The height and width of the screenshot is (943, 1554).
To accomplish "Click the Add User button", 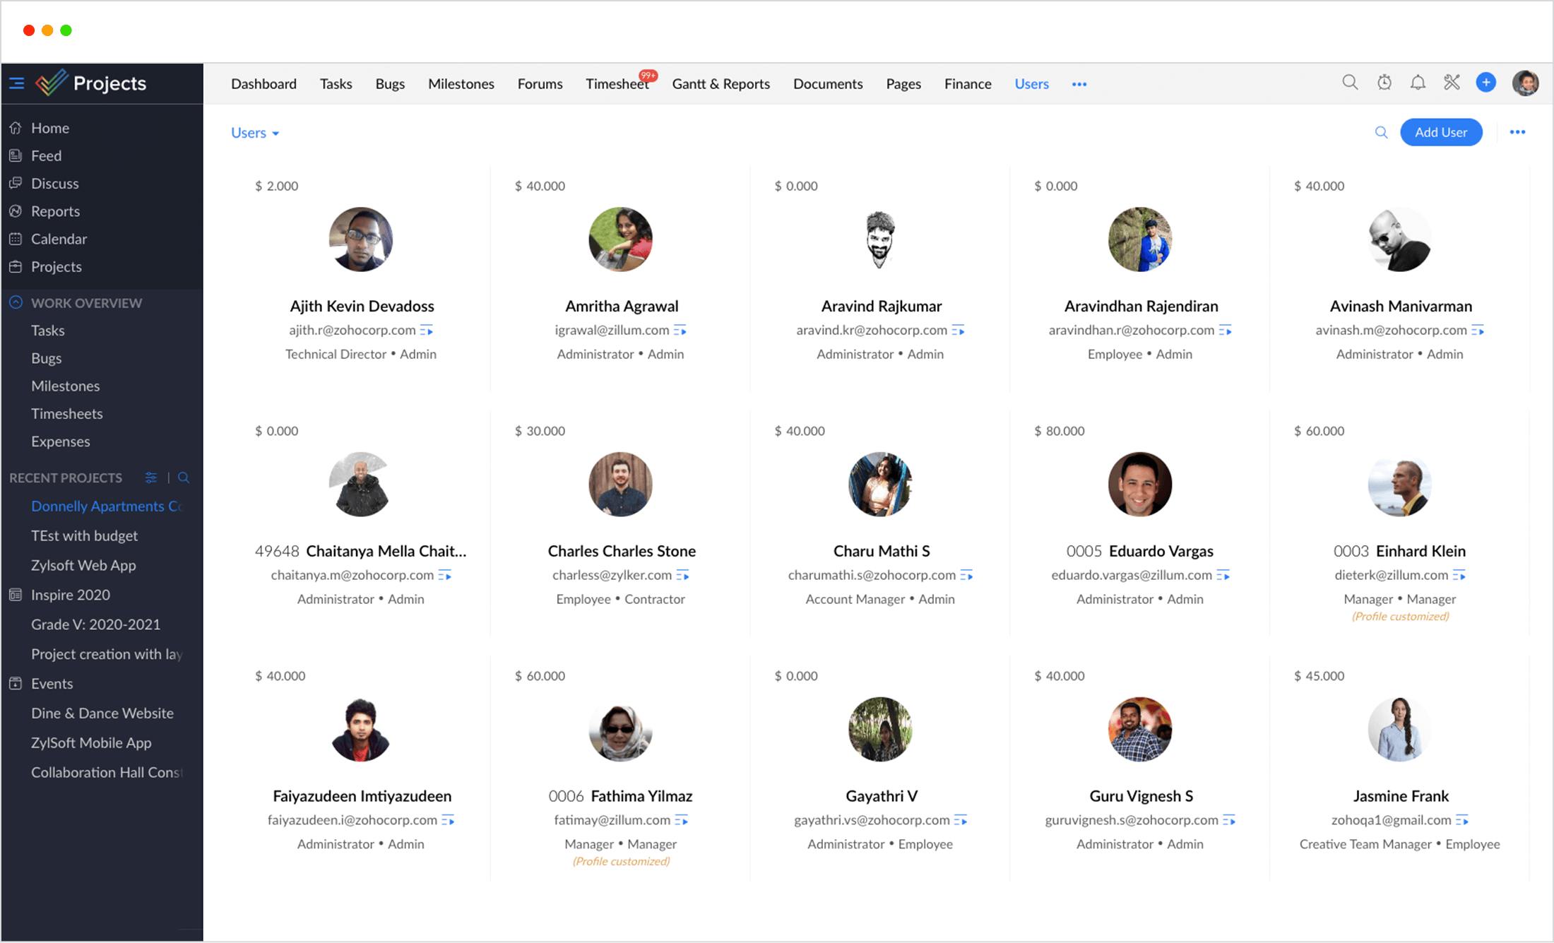I will pyautogui.click(x=1440, y=132).
